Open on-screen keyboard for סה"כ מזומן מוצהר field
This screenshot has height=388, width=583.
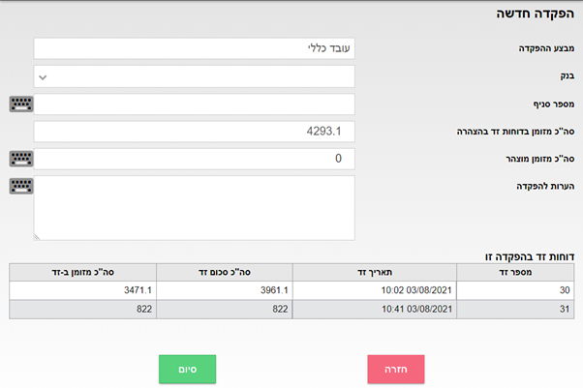click(20, 158)
